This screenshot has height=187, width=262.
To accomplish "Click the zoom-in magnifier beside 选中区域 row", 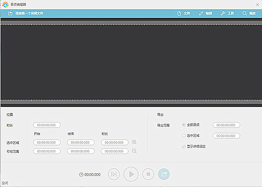I will (x=134, y=142).
